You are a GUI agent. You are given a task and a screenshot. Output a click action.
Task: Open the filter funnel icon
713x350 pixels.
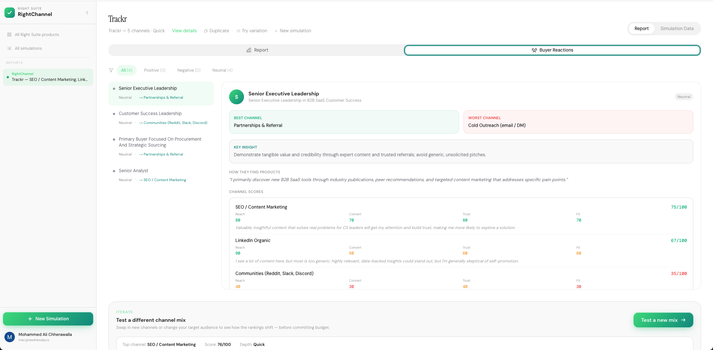pos(111,70)
